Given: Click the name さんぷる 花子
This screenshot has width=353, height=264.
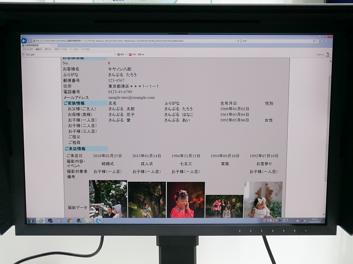Looking at the screenshot, I should pyautogui.click(x=121, y=114).
